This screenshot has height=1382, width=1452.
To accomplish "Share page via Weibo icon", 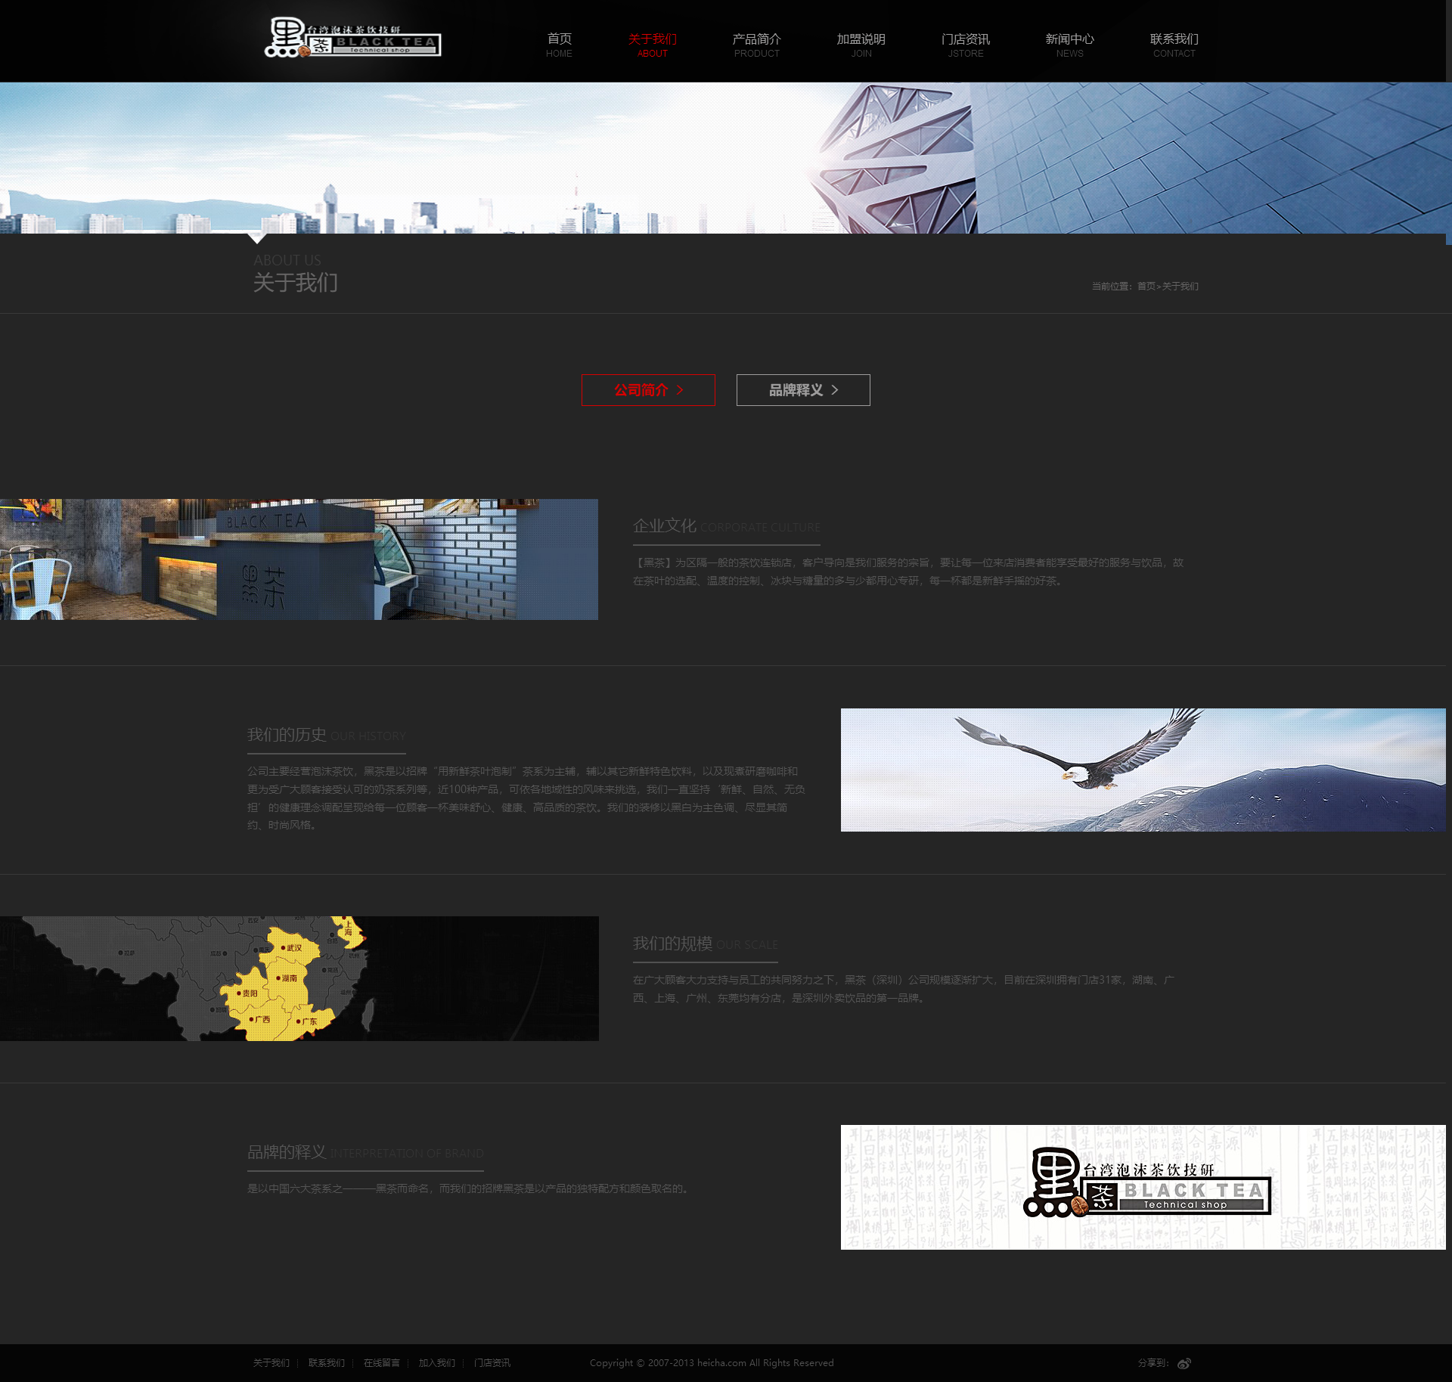I will point(1184,1363).
